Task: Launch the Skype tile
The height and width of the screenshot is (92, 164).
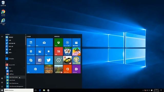Action: pyautogui.click(x=31, y=60)
